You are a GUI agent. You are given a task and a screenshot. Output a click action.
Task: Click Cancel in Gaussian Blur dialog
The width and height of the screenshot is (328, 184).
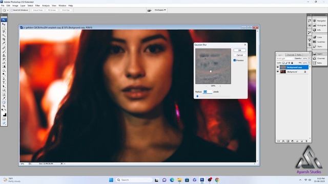tap(240, 55)
